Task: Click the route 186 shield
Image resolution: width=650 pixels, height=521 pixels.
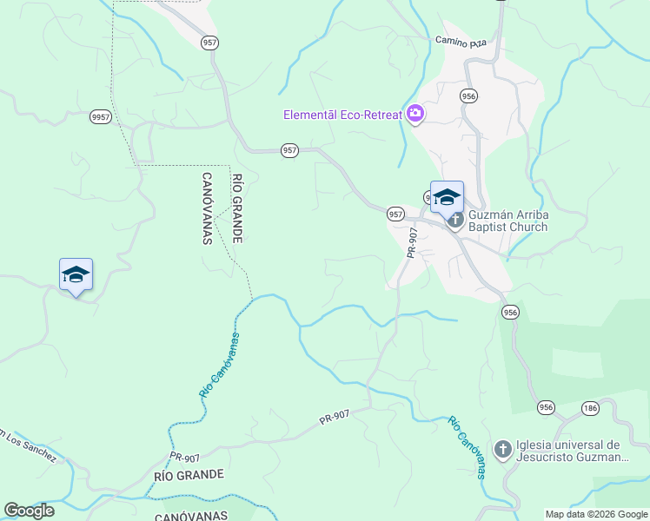Action: pos(590,408)
